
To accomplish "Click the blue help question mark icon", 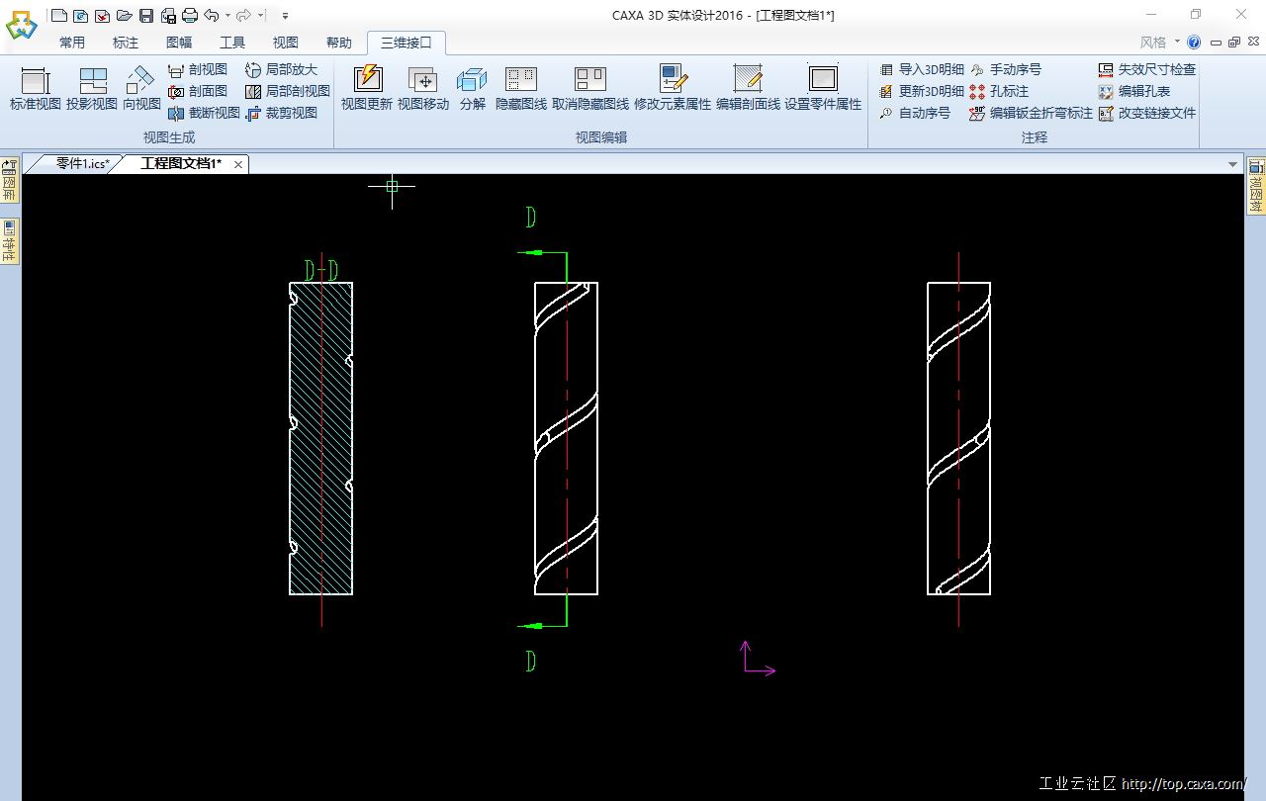I will pyautogui.click(x=1194, y=43).
